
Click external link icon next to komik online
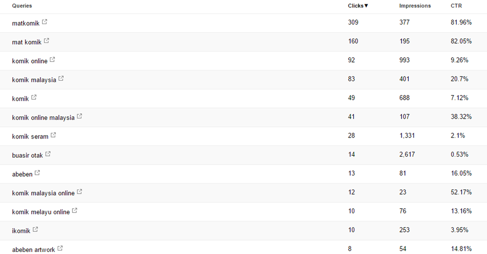click(x=52, y=60)
